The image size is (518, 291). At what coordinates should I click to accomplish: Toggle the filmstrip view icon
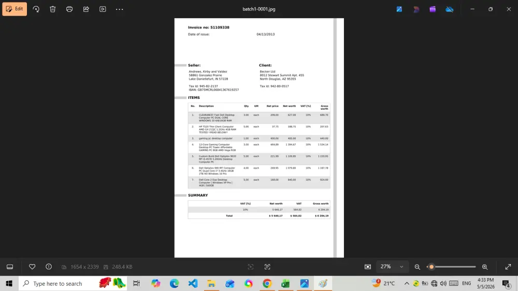[10, 267]
